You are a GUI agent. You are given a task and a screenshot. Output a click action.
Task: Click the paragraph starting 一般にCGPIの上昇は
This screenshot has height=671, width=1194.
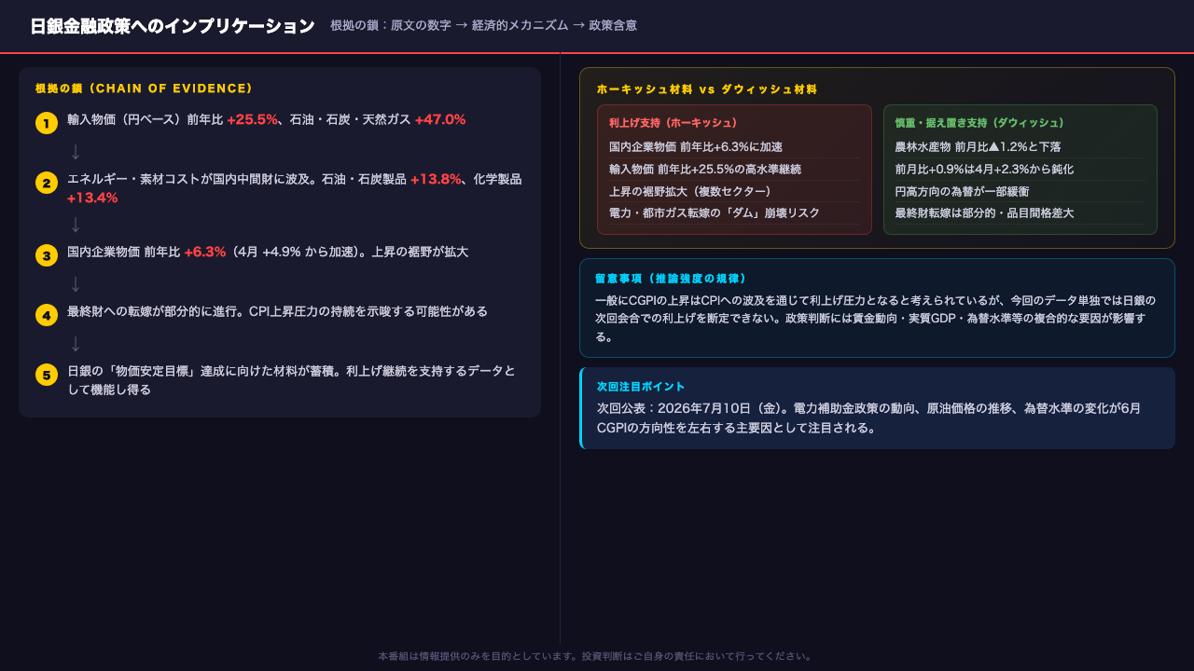tap(876, 319)
